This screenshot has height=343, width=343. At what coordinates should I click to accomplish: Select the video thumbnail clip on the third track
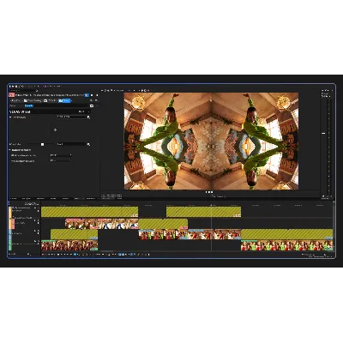[190, 234]
